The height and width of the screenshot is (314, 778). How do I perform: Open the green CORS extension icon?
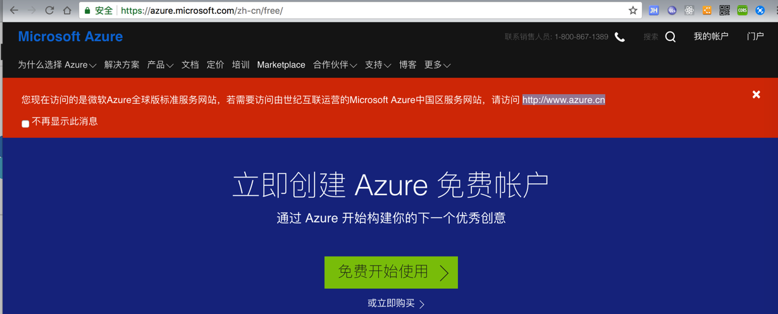coord(743,10)
